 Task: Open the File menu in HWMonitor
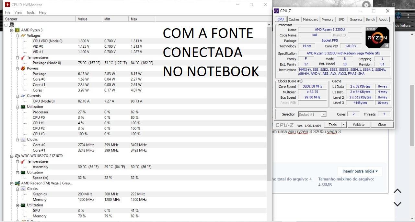click(7, 12)
